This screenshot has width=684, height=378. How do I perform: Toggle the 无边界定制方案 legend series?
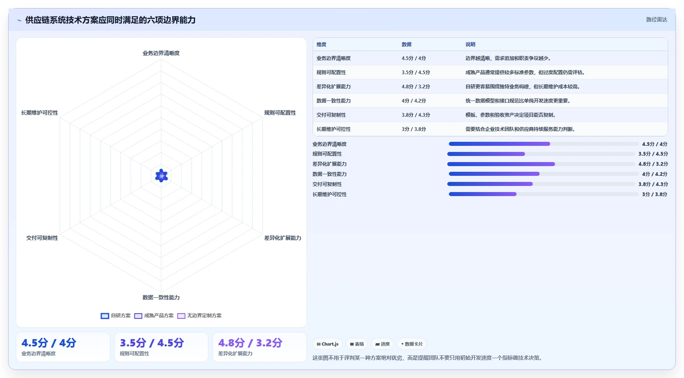199,316
